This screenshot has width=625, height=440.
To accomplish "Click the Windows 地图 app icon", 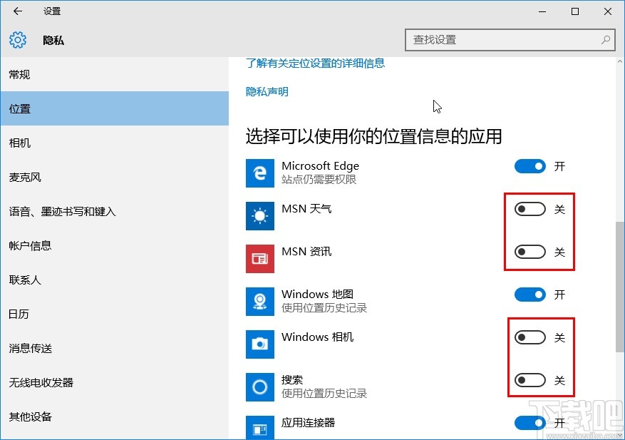I will pos(259,301).
